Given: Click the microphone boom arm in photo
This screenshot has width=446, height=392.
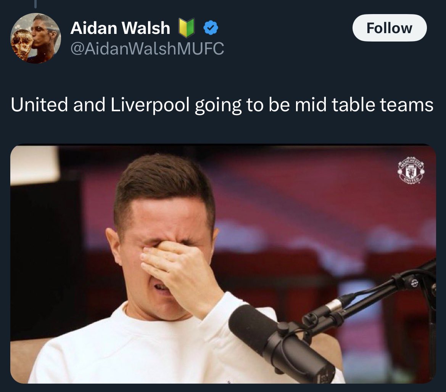Looking at the screenshot, I should pyautogui.click(x=370, y=301).
